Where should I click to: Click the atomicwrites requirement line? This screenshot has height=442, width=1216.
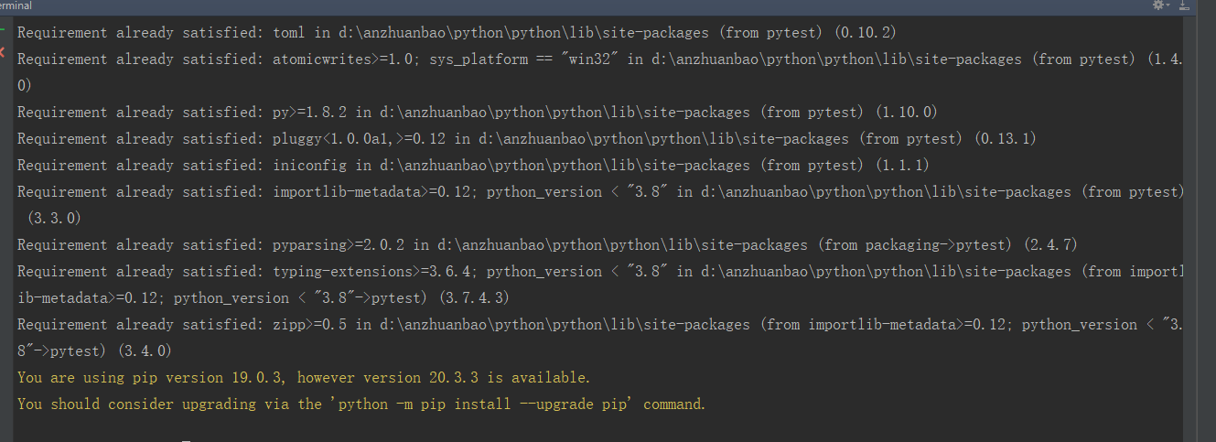(x=600, y=71)
